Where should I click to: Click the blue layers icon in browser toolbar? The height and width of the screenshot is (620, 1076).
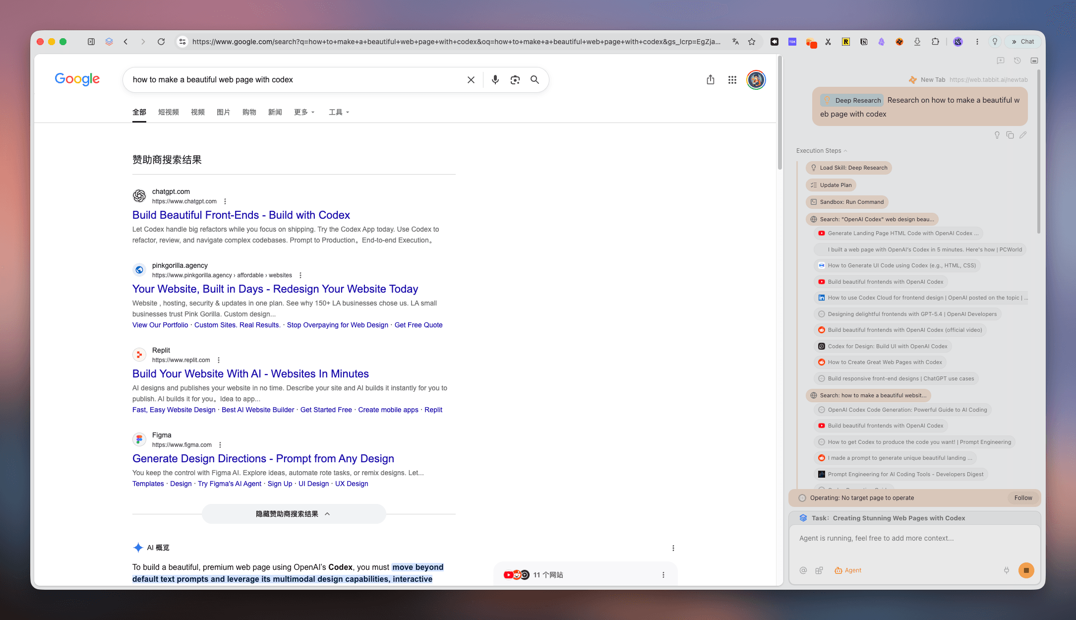coord(109,42)
